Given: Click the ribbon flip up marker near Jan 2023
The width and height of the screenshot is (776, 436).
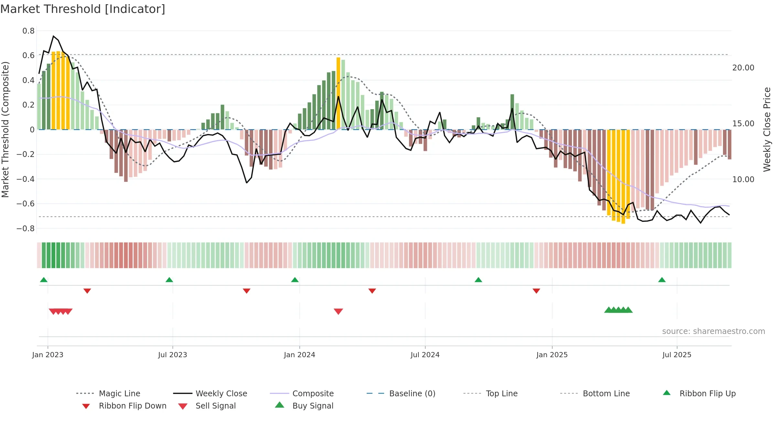Looking at the screenshot, I should (44, 280).
